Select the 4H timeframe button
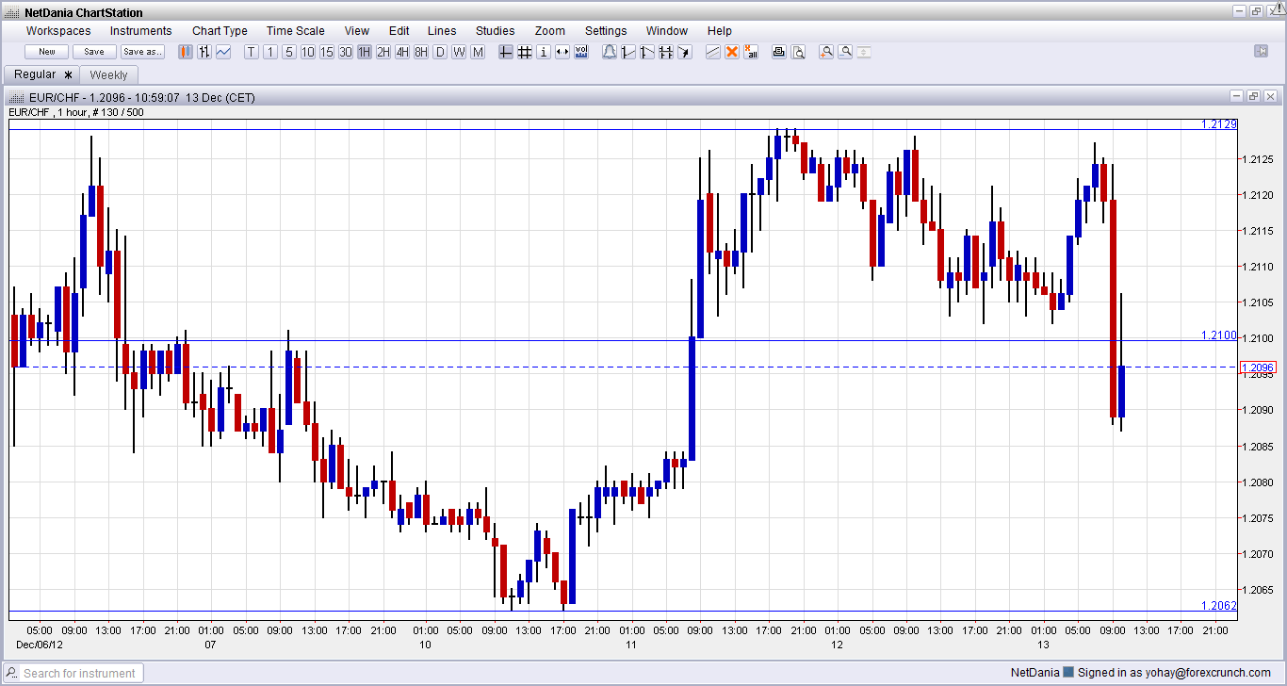The height and width of the screenshot is (686, 1287). point(402,52)
